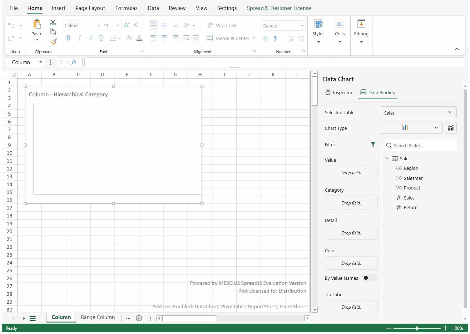The width and height of the screenshot is (470, 334).
Task: Click the Orientation text rotation icon
Action: tap(187, 25)
